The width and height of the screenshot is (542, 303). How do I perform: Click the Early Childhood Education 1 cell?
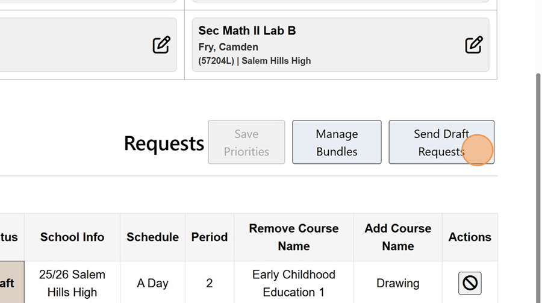point(293,283)
